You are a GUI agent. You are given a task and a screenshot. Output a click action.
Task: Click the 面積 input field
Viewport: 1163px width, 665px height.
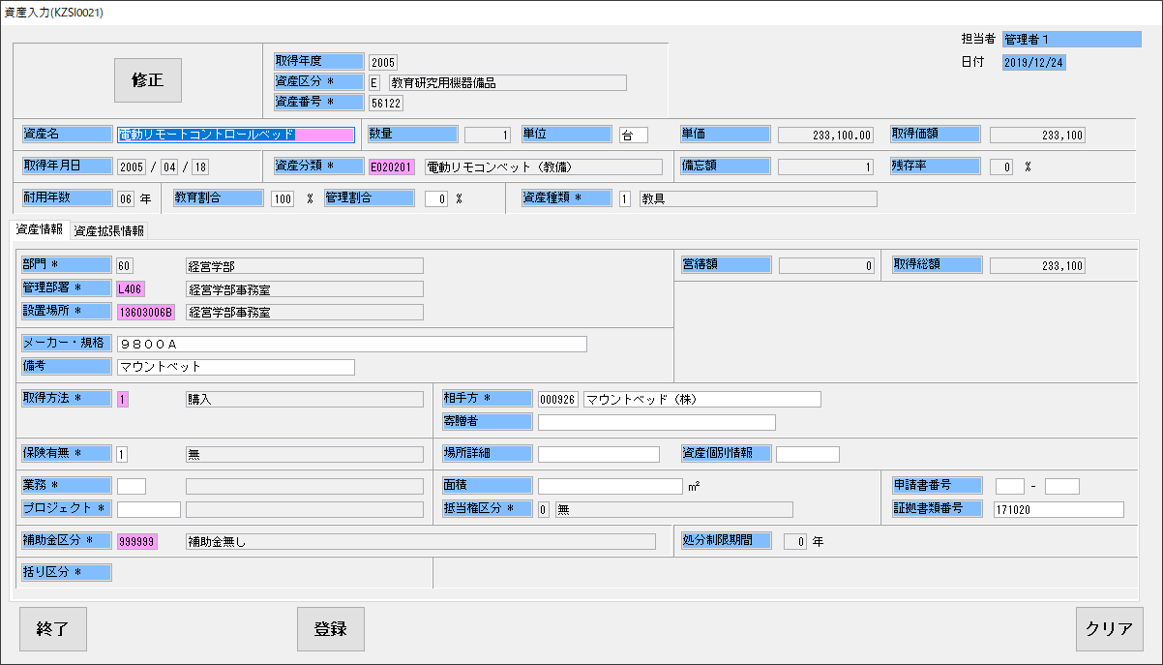click(610, 486)
